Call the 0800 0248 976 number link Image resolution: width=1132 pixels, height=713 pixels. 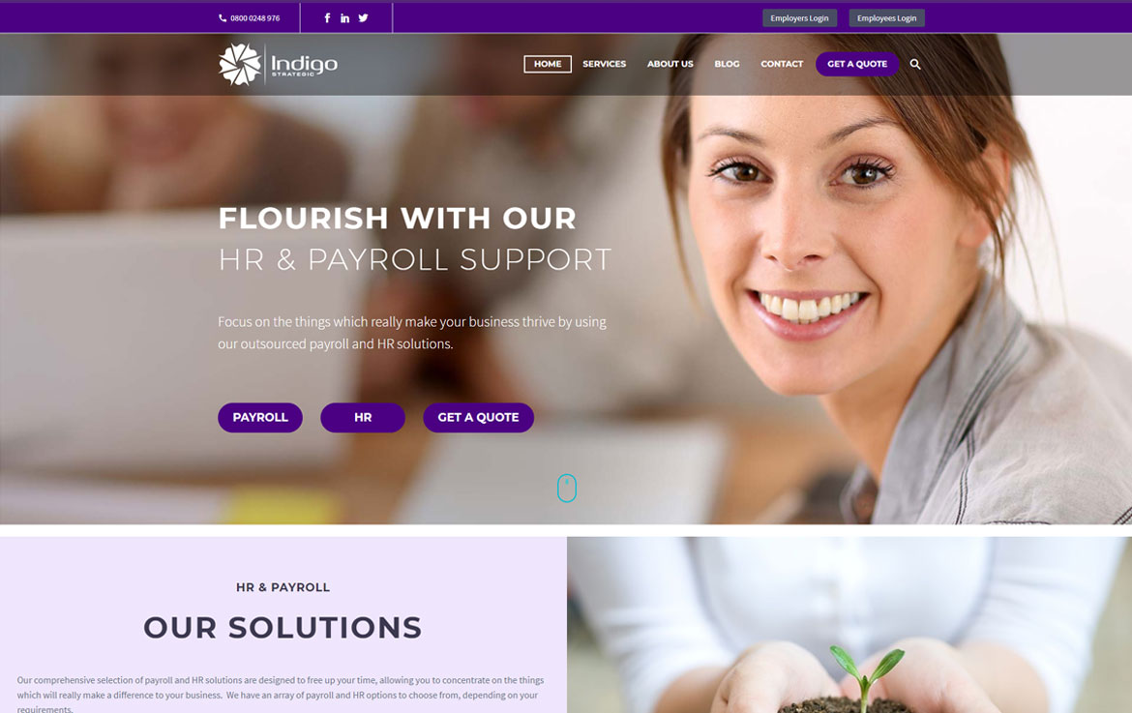[x=254, y=18]
